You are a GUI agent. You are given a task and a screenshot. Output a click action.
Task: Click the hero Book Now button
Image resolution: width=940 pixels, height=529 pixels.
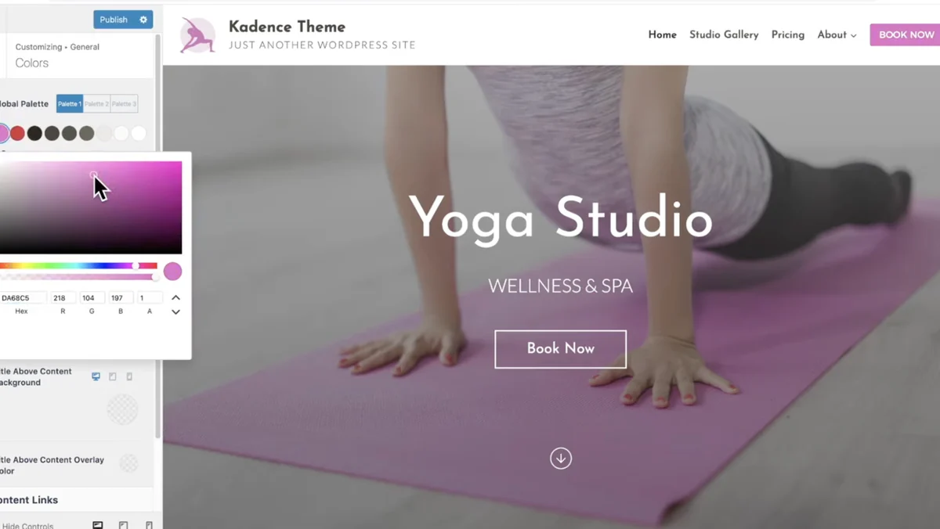(x=561, y=349)
